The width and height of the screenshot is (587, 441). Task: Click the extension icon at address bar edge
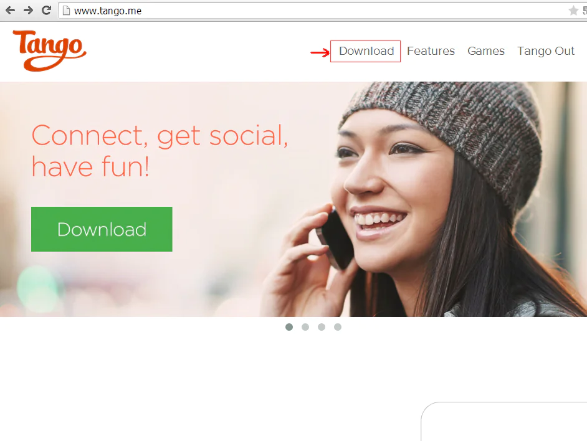(x=585, y=11)
